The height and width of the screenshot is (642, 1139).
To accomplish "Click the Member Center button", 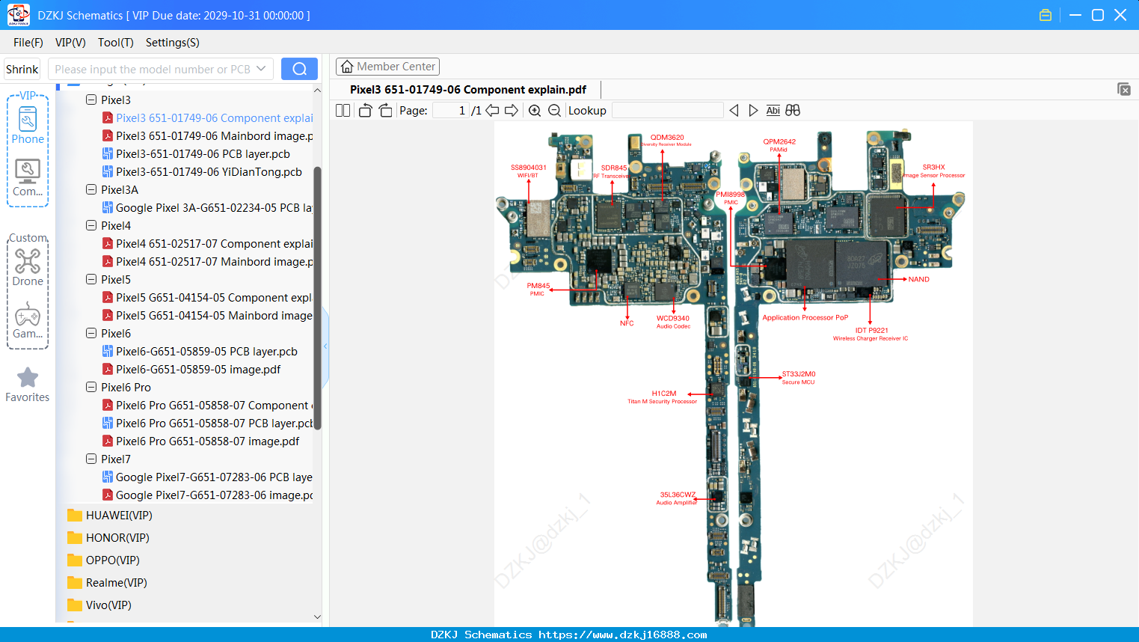I will 387,67.
